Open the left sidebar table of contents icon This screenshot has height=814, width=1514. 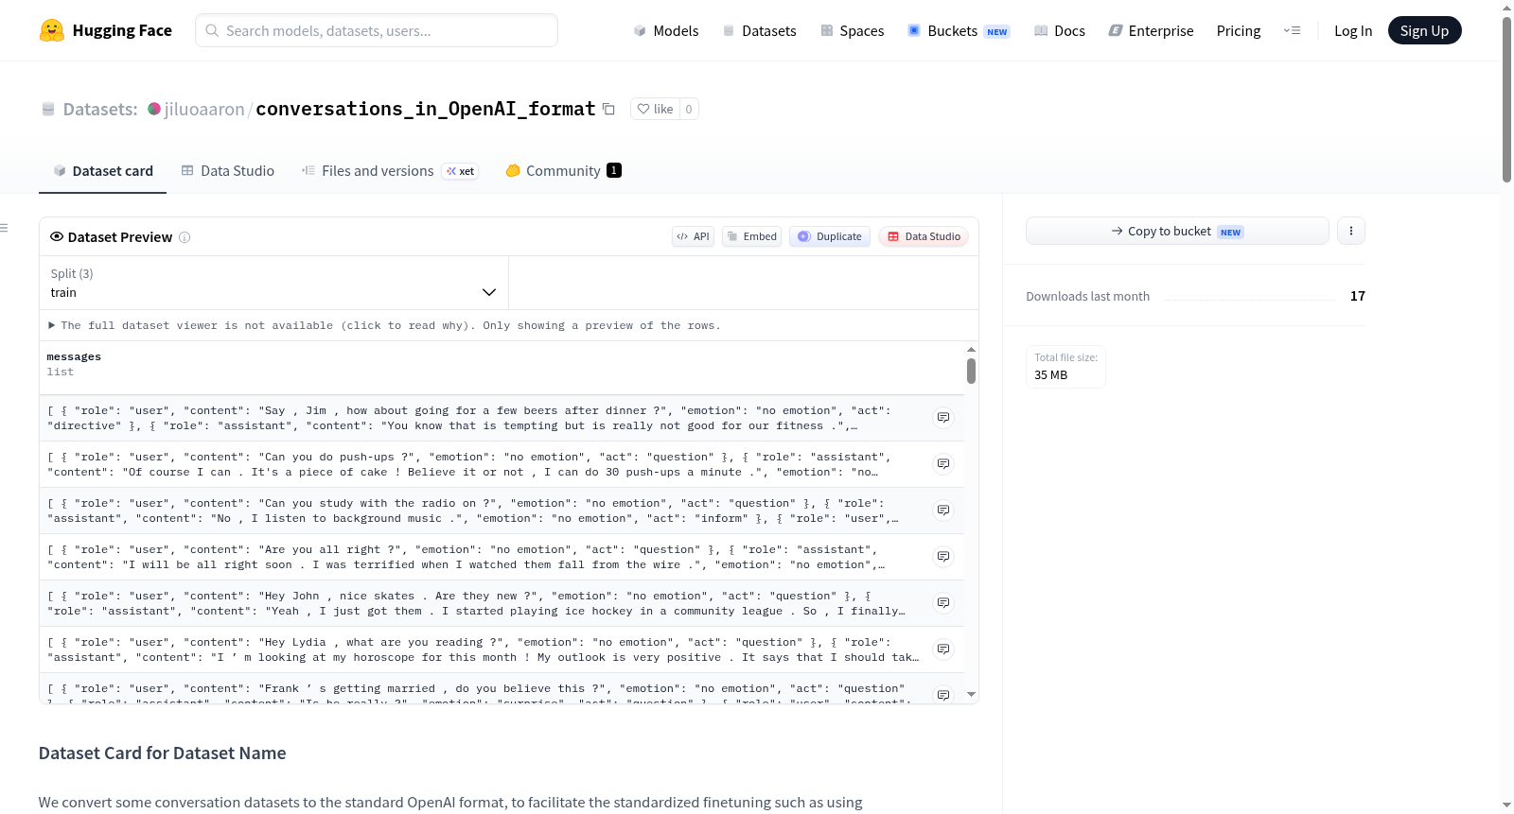(x=4, y=228)
